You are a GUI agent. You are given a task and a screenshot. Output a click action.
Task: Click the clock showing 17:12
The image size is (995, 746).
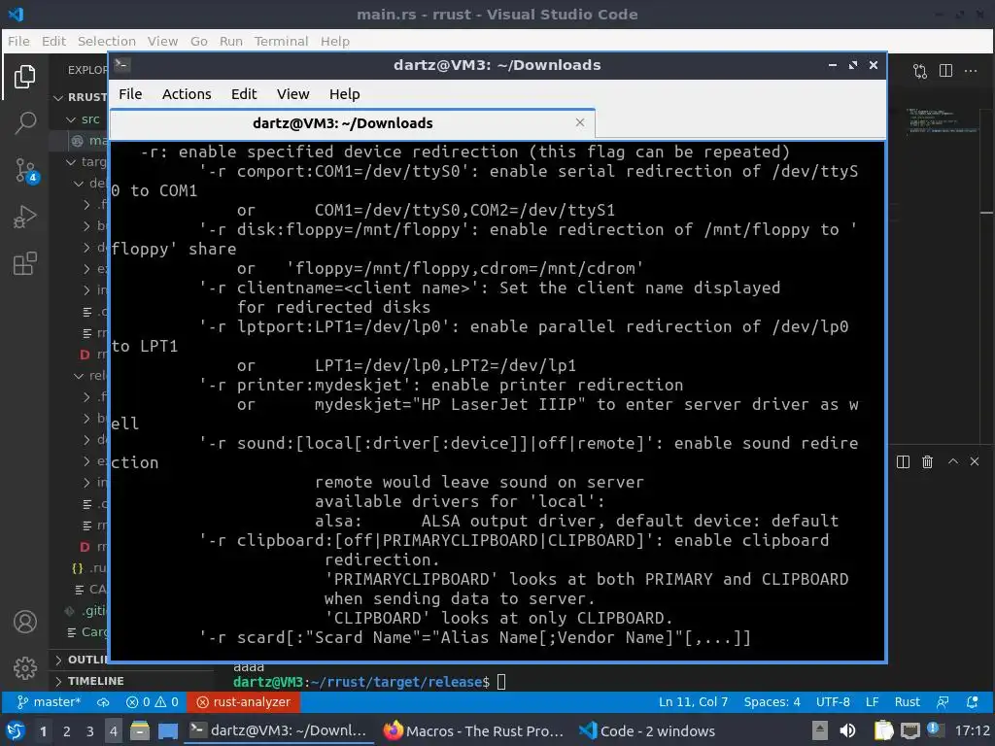coord(972,730)
